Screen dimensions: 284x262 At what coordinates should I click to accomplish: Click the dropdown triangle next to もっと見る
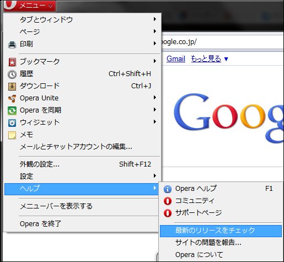pyautogui.click(x=226, y=59)
